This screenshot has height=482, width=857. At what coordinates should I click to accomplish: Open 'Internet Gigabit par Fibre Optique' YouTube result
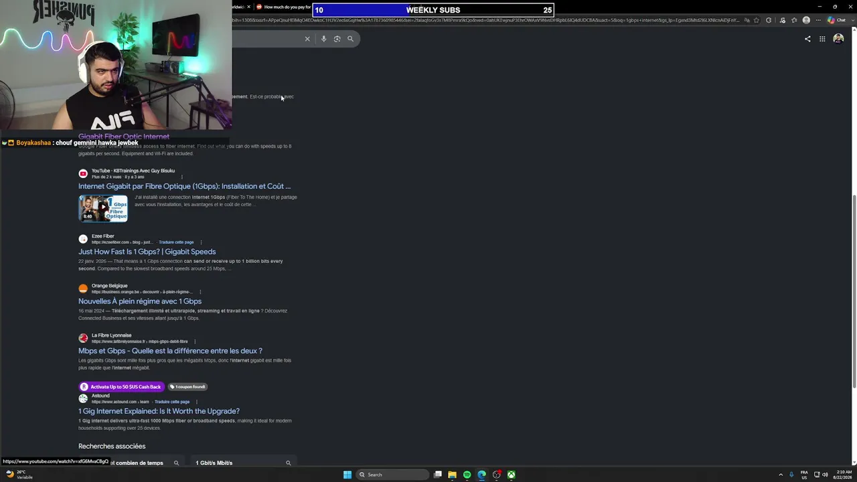[x=185, y=186]
